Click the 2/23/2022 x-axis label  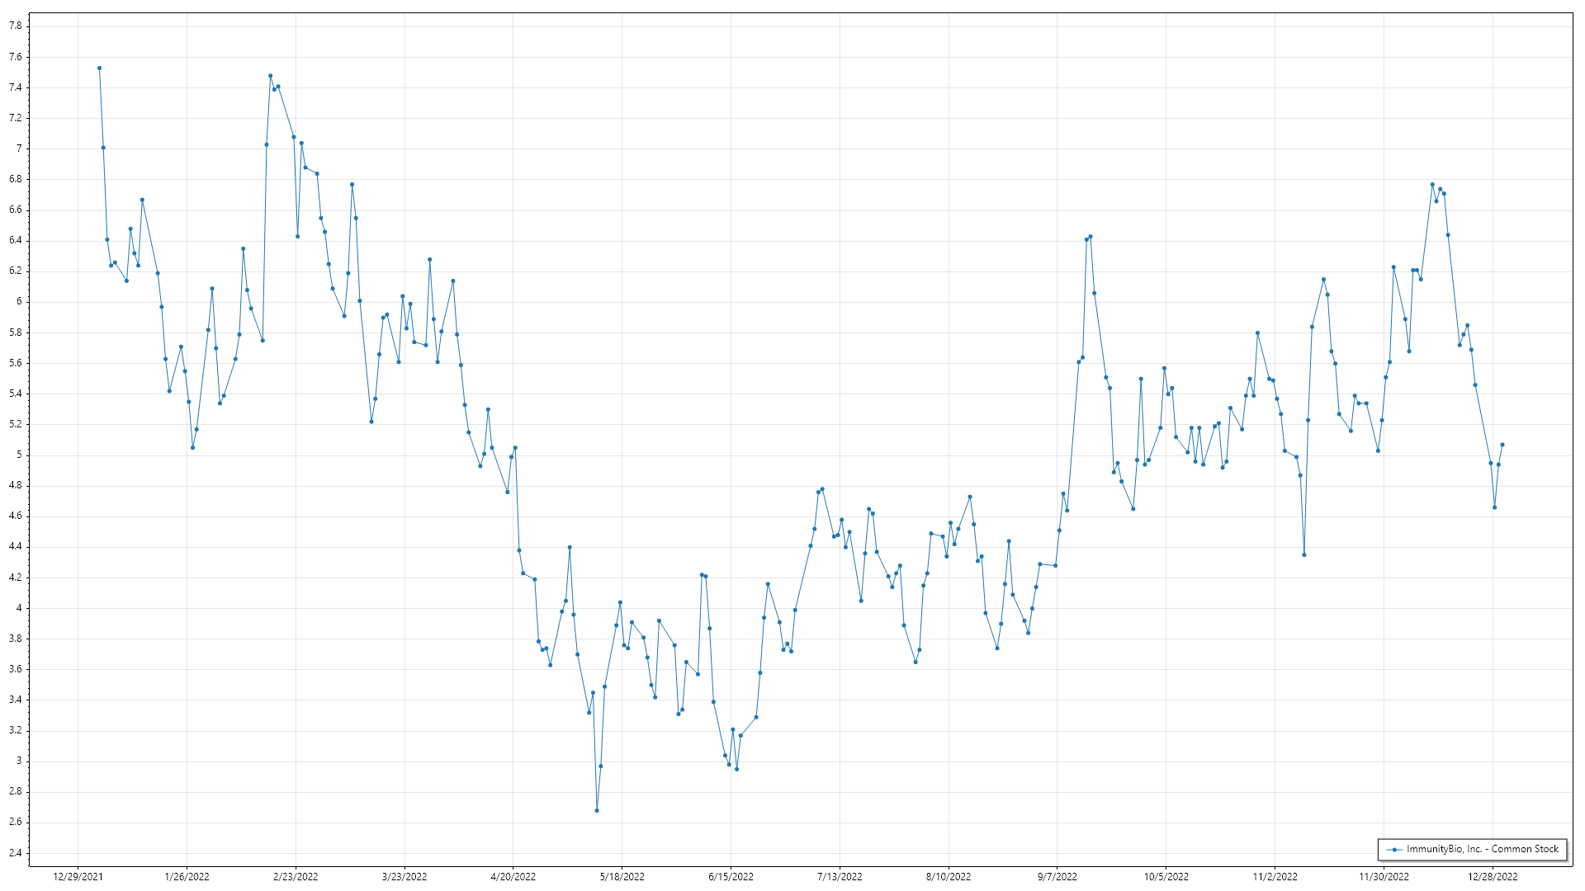coord(296,877)
